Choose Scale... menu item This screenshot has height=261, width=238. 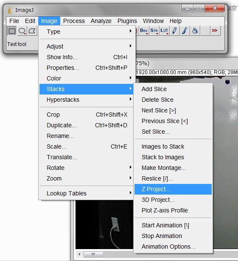click(86, 146)
